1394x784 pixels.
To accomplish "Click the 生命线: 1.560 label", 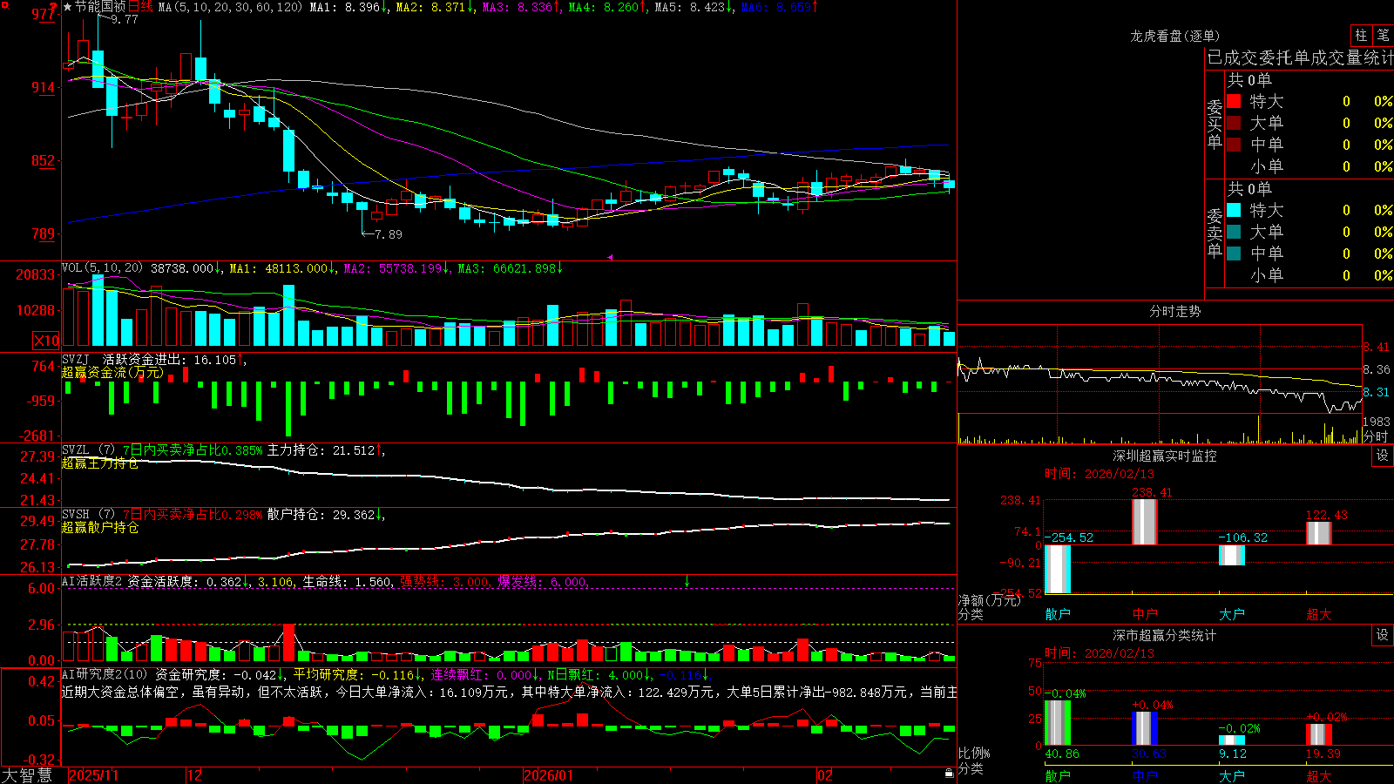I will tap(348, 582).
